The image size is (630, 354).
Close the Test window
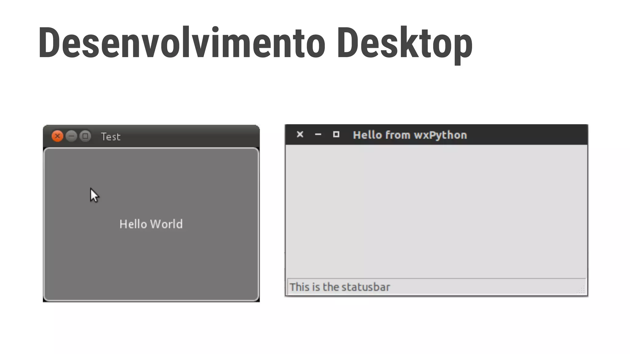[57, 136]
